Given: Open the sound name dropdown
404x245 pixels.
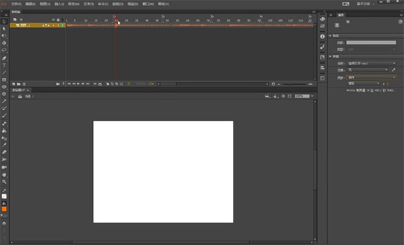Looking at the screenshot, I should tap(371, 63).
